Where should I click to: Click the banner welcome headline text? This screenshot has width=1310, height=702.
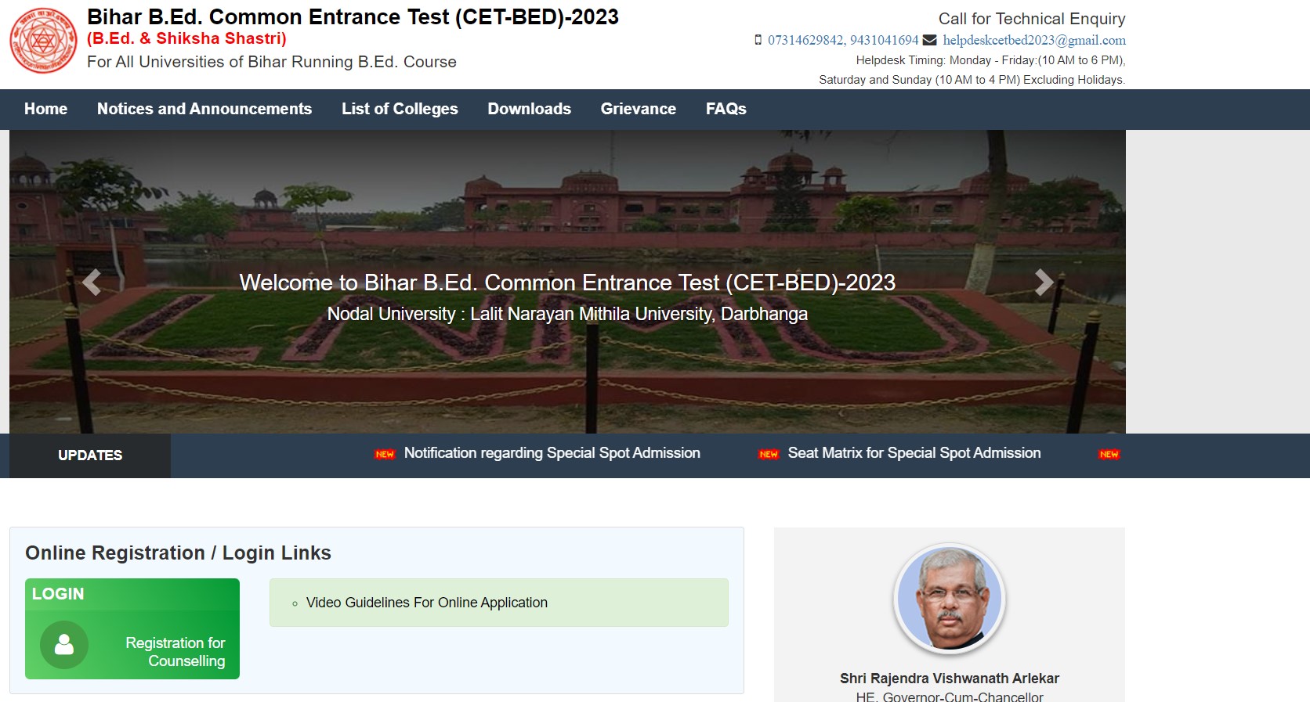pyautogui.click(x=567, y=283)
